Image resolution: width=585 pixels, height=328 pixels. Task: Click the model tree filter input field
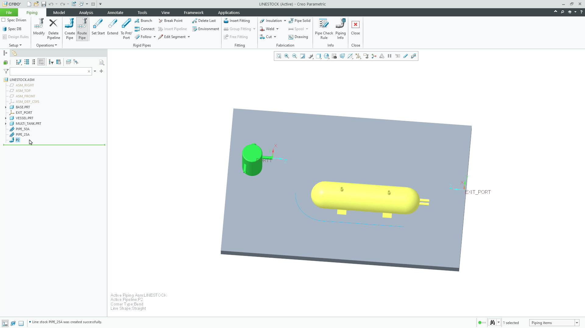tap(51, 71)
